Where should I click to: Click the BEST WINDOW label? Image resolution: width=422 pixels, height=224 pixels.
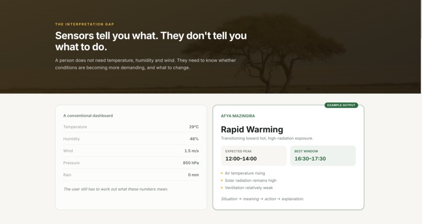click(306, 151)
